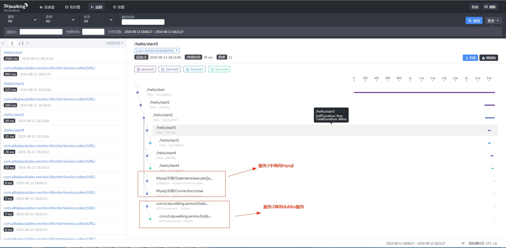Image resolution: width=506 pixels, height=248 pixels.
Task: Expand the 实例 instance dropdown
Action: [60, 19]
